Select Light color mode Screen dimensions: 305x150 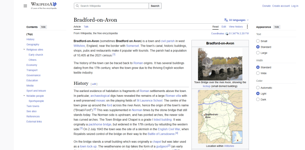258,94
